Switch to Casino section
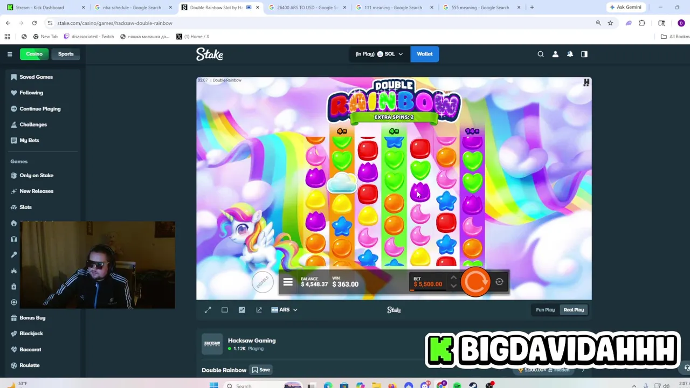The width and height of the screenshot is (690, 388). pyautogui.click(x=34, y=54)
